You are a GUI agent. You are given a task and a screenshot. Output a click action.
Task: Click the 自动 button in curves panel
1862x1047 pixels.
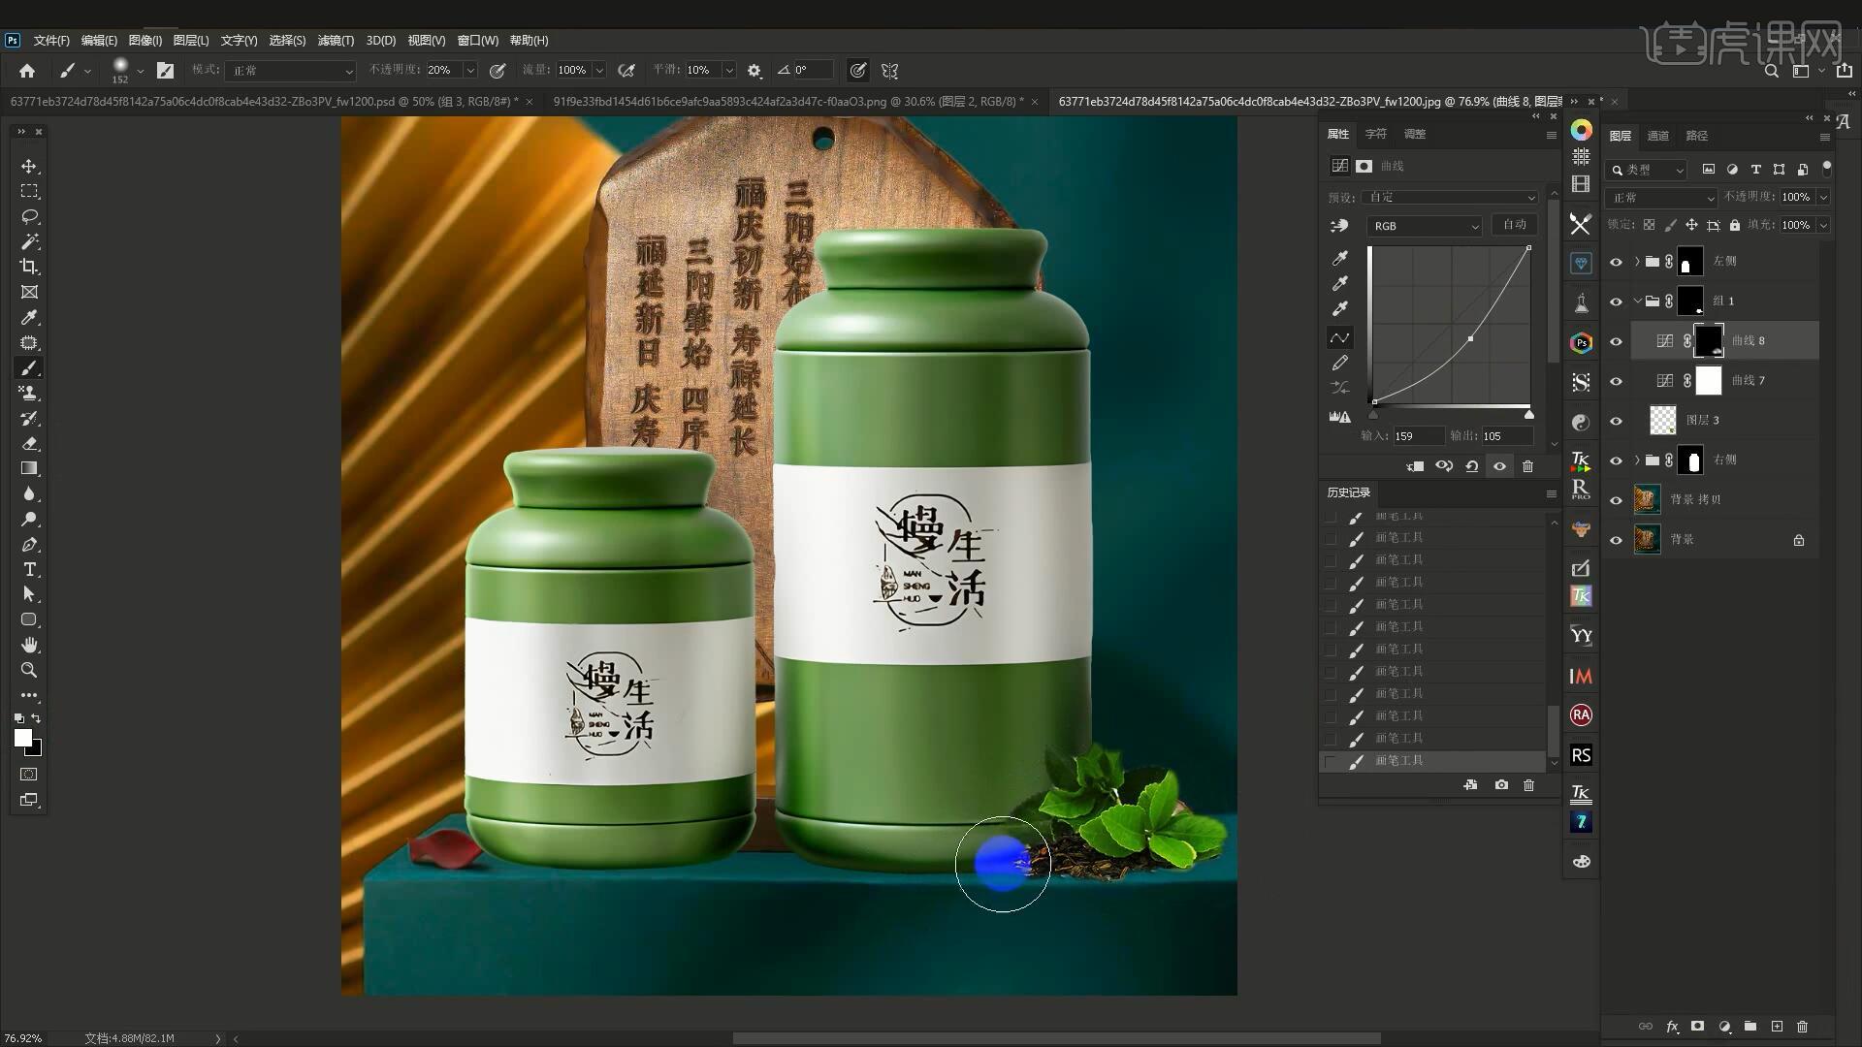(1514, 225)
